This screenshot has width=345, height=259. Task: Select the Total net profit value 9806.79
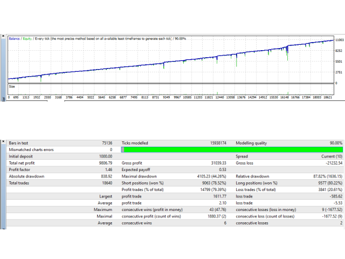tap(106, 163)
